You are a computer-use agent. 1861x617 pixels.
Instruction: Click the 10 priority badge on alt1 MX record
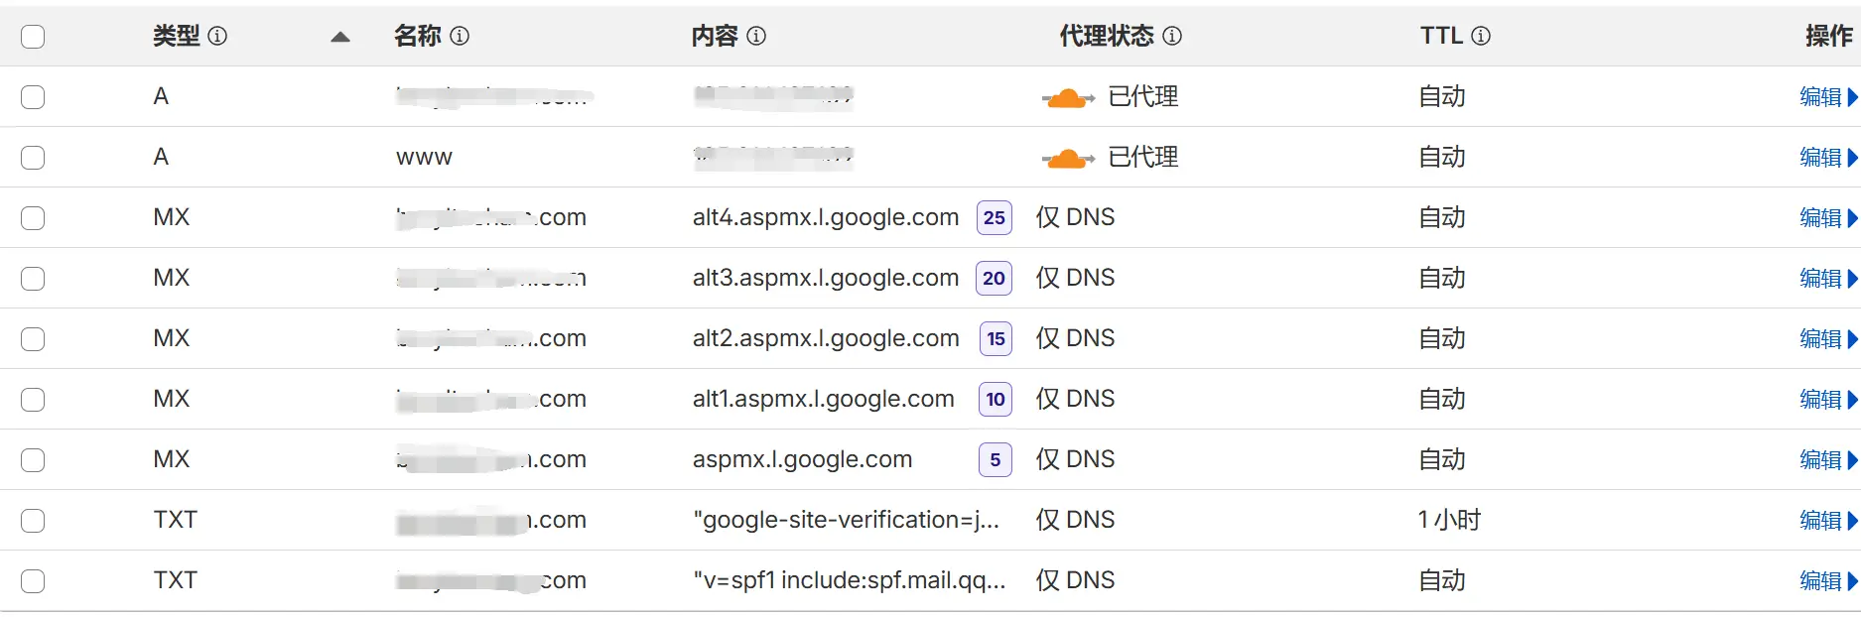[x=994, y=399]
